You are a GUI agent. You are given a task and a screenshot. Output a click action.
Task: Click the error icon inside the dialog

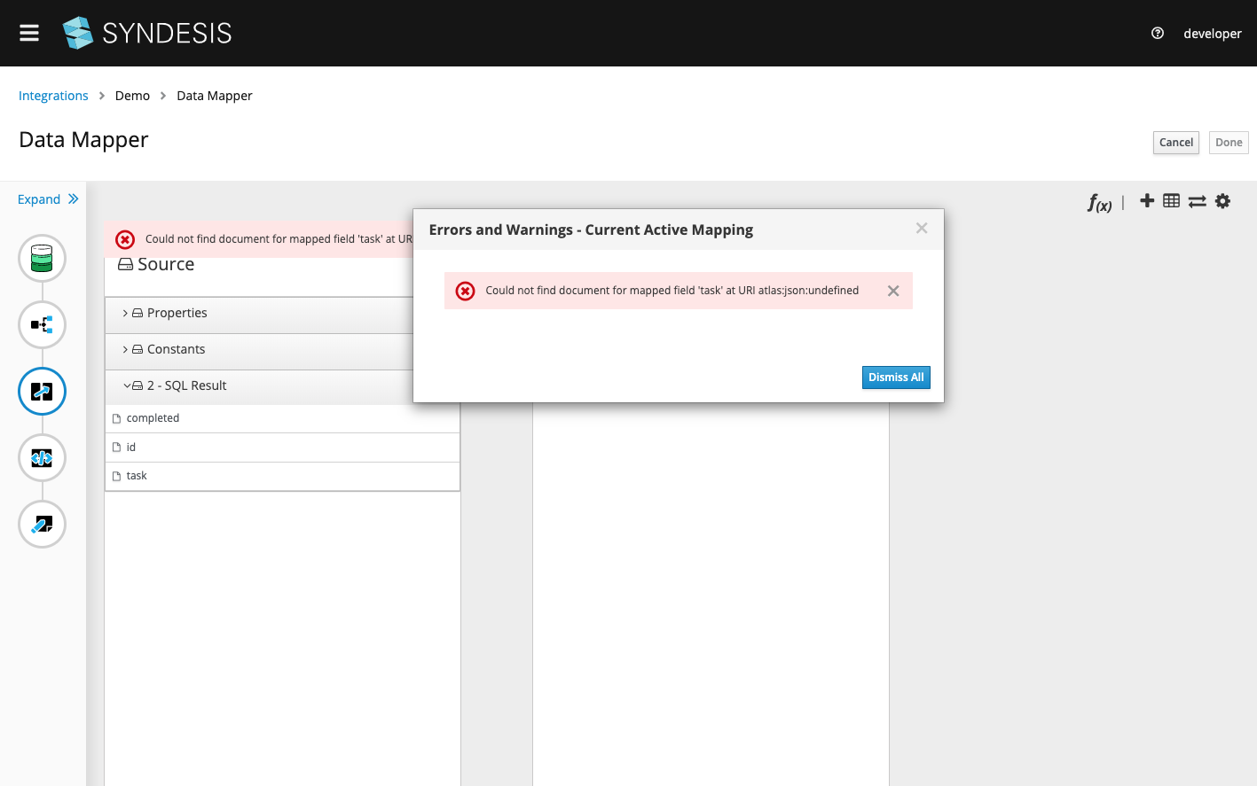click(465, 291)
